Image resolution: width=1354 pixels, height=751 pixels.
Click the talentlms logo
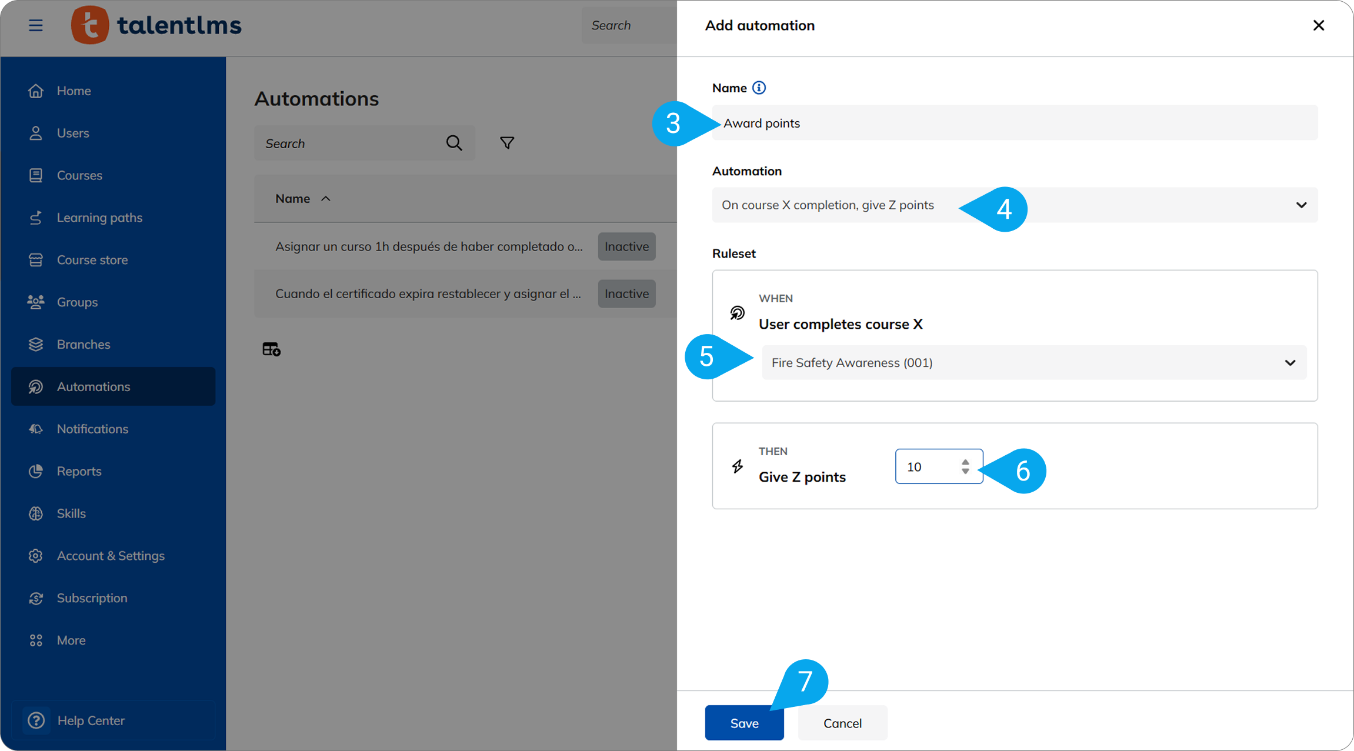coord(156,25)
